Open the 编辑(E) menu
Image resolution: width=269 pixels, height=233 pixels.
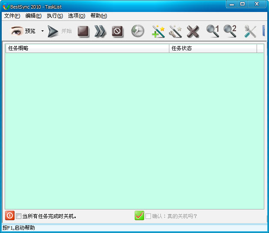(x=33, y=16)
